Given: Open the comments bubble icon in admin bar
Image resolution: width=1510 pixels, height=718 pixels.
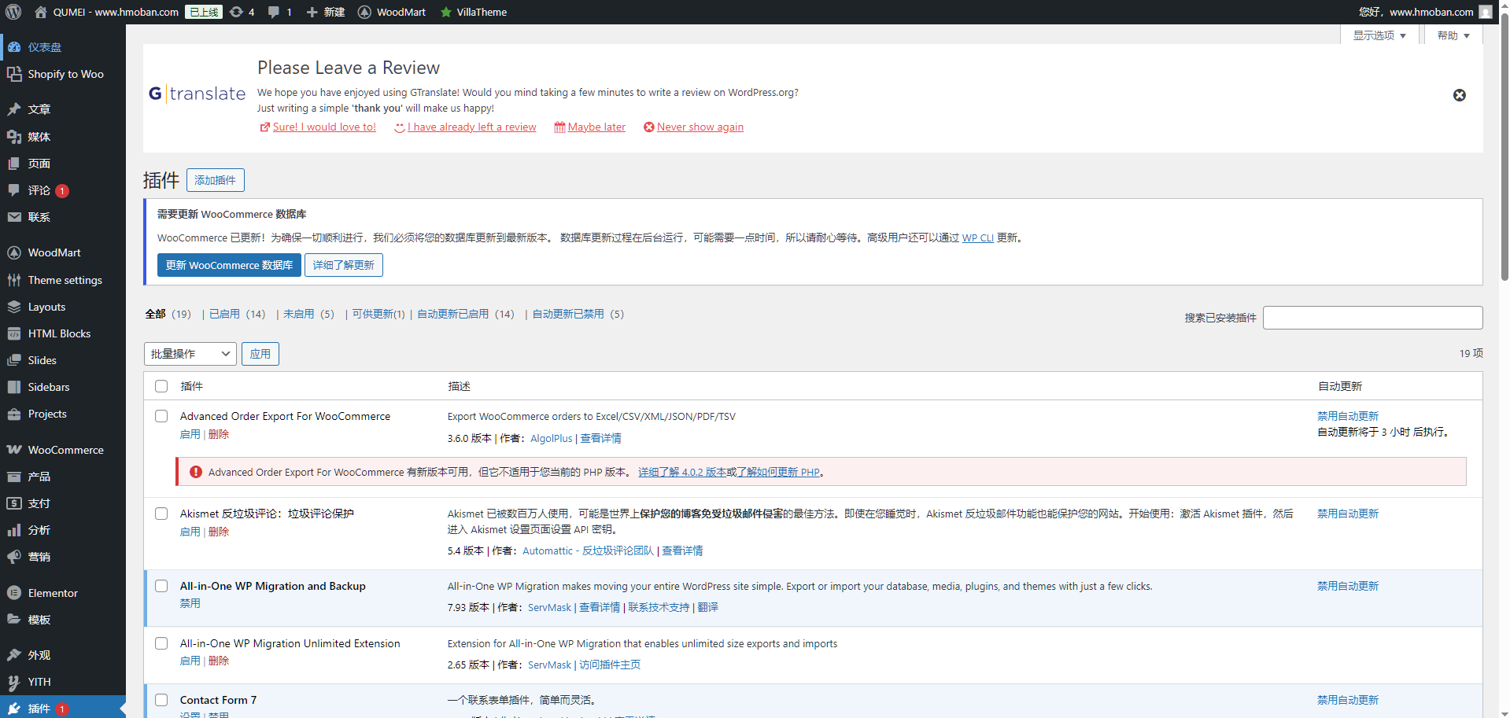Looking at the screenshot, I should 274,12.
